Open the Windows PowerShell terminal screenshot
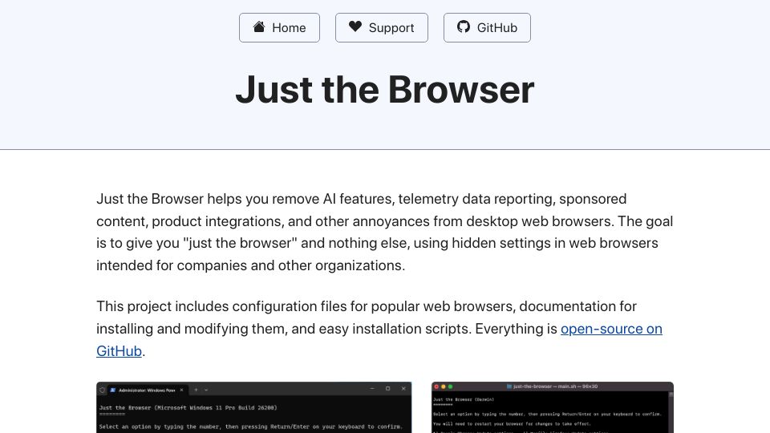The height and width of the screenshot is (433, 770). (x=254, y=407)
